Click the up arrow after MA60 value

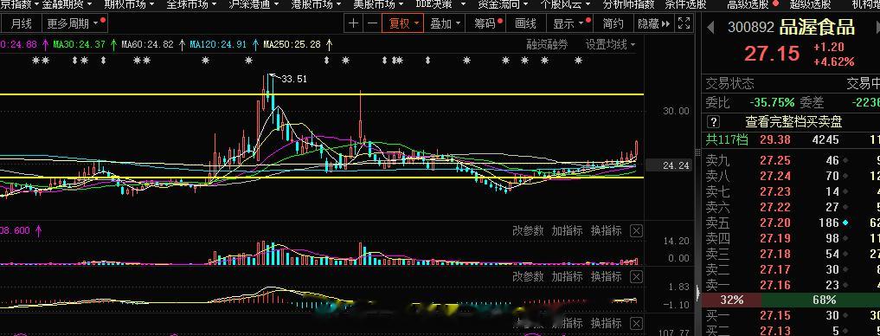coord(182,44)
